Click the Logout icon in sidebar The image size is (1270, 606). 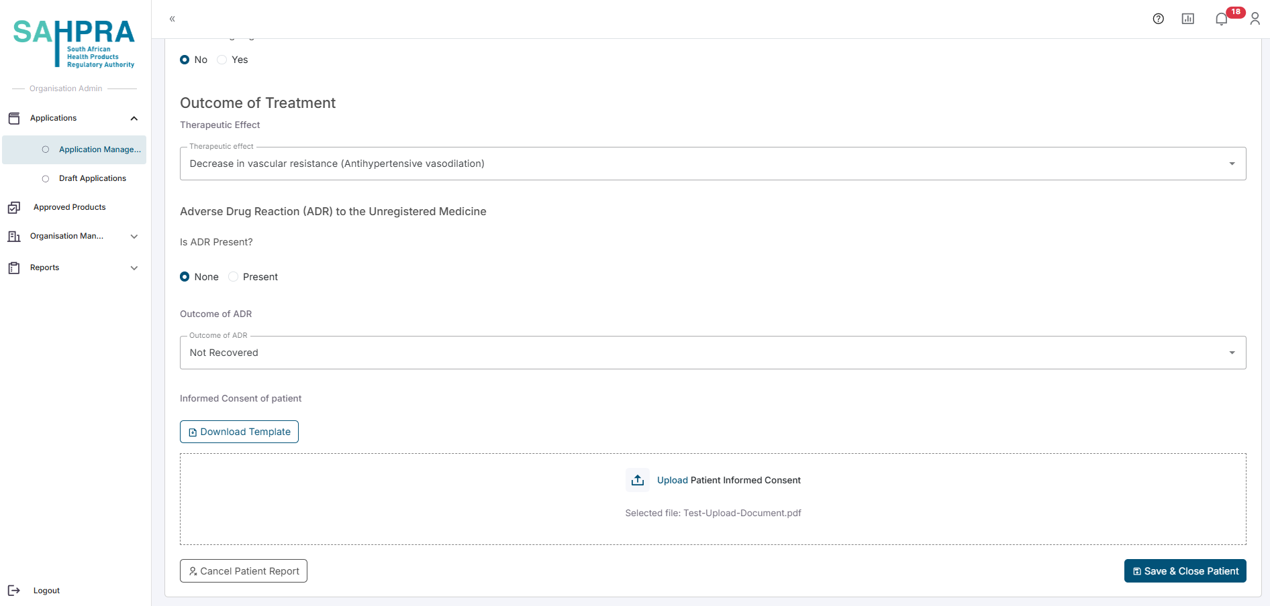(14, 591)
